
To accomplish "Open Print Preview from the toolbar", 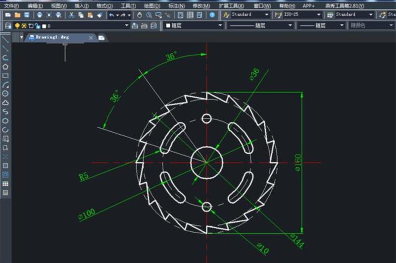I will pos(49,15).
